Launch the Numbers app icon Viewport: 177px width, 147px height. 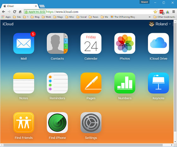tap(125, 83)
